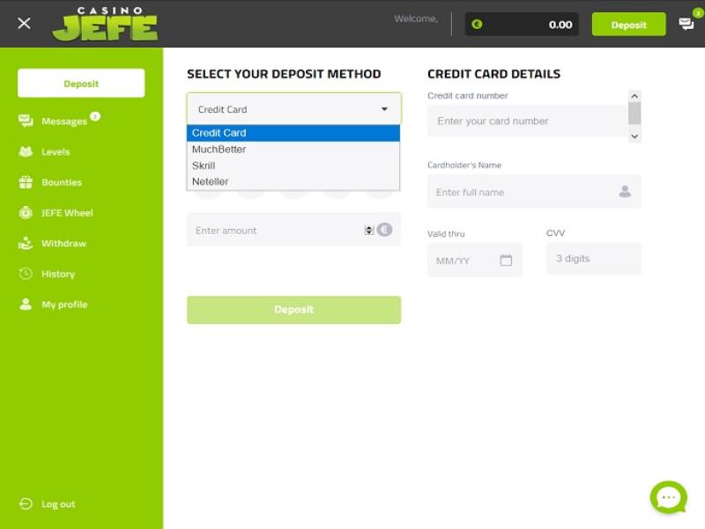This screenshot has height=529, width=705.
Task: Click the person icon in Cardholder's Name
Action: coord(625,192)
